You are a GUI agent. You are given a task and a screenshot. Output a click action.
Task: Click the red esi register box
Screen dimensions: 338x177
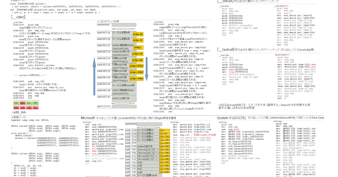[x=35, y=107]
